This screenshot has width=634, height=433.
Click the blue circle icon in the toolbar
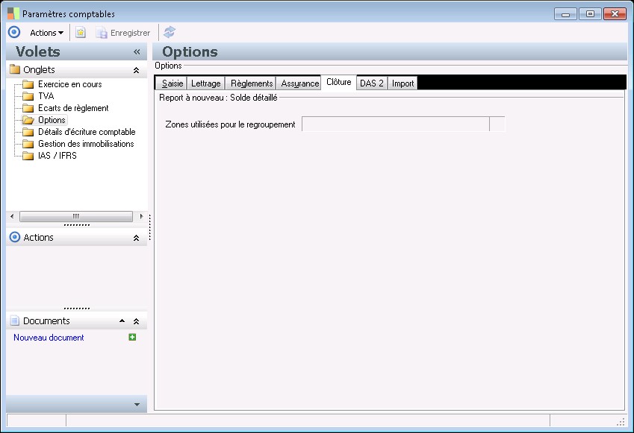click(14, 32)
